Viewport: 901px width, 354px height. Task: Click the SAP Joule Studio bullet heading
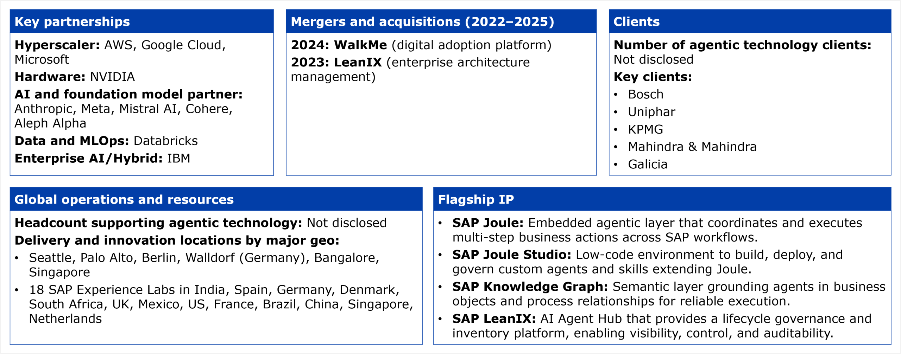[x=512, y=255]
